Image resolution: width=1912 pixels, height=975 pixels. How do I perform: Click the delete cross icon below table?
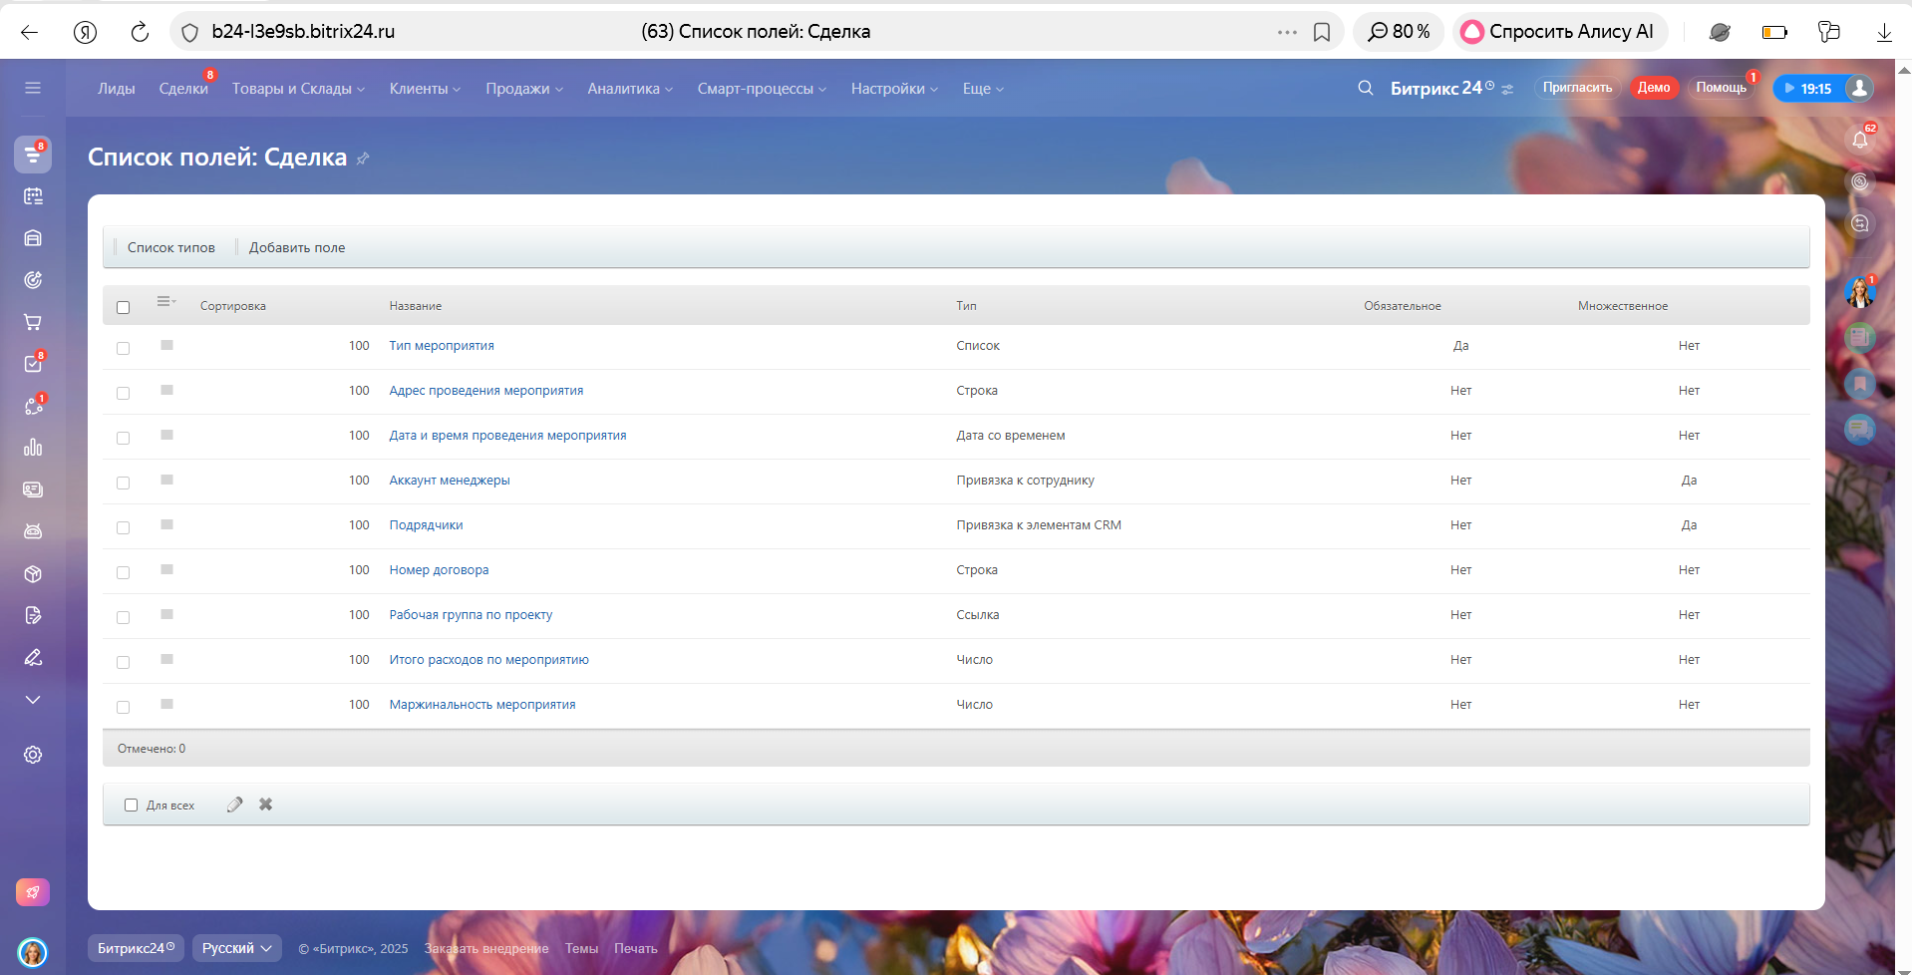[x=266, y=805]
